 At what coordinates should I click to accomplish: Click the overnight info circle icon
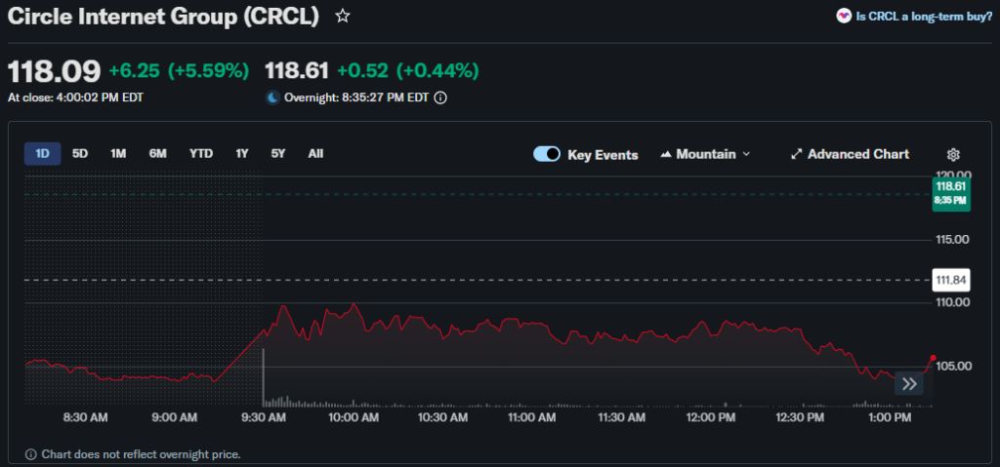pyautogui.click(x=440, y=97)
